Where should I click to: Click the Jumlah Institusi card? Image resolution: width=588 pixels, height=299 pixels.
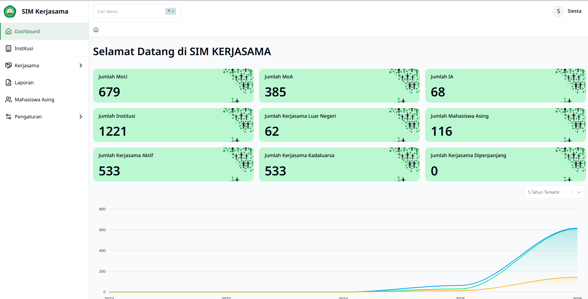pos(173,125)
